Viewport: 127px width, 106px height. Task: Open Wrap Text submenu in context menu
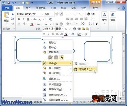pos(57,89)
